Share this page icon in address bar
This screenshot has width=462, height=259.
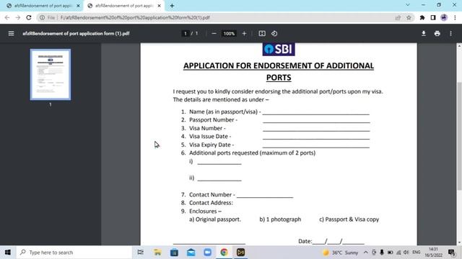pos(398,17)
